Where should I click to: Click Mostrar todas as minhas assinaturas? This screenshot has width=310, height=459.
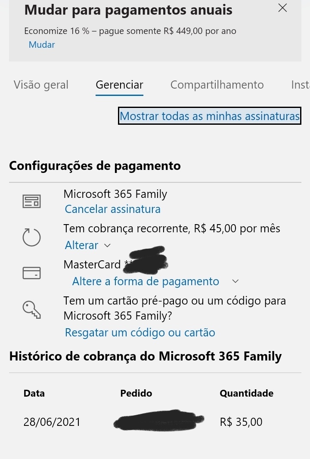click(210, 116)
